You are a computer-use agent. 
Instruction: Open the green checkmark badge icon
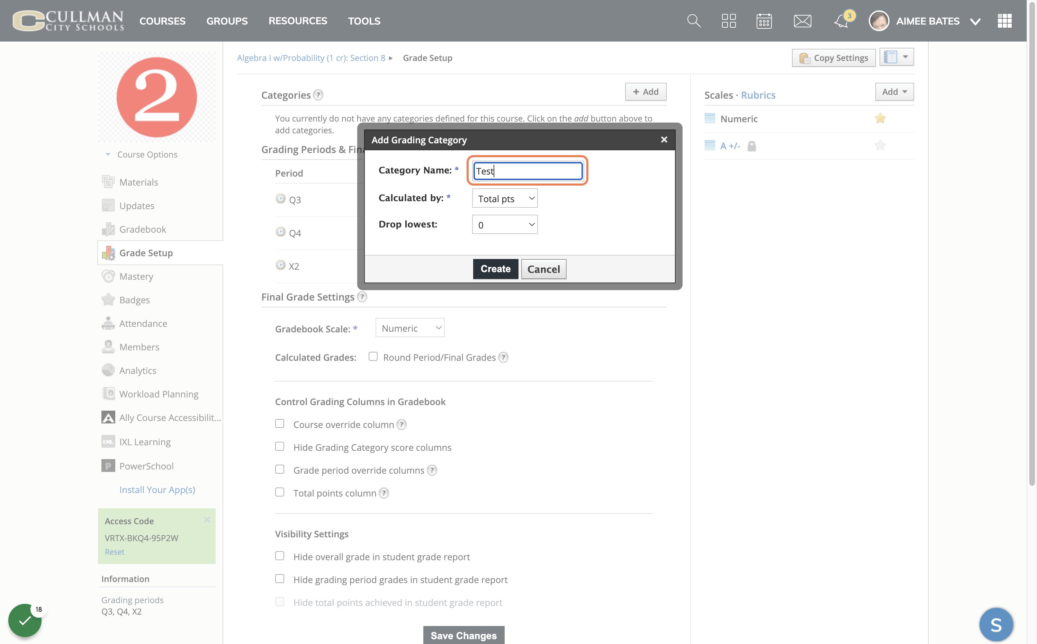(25, 620)
